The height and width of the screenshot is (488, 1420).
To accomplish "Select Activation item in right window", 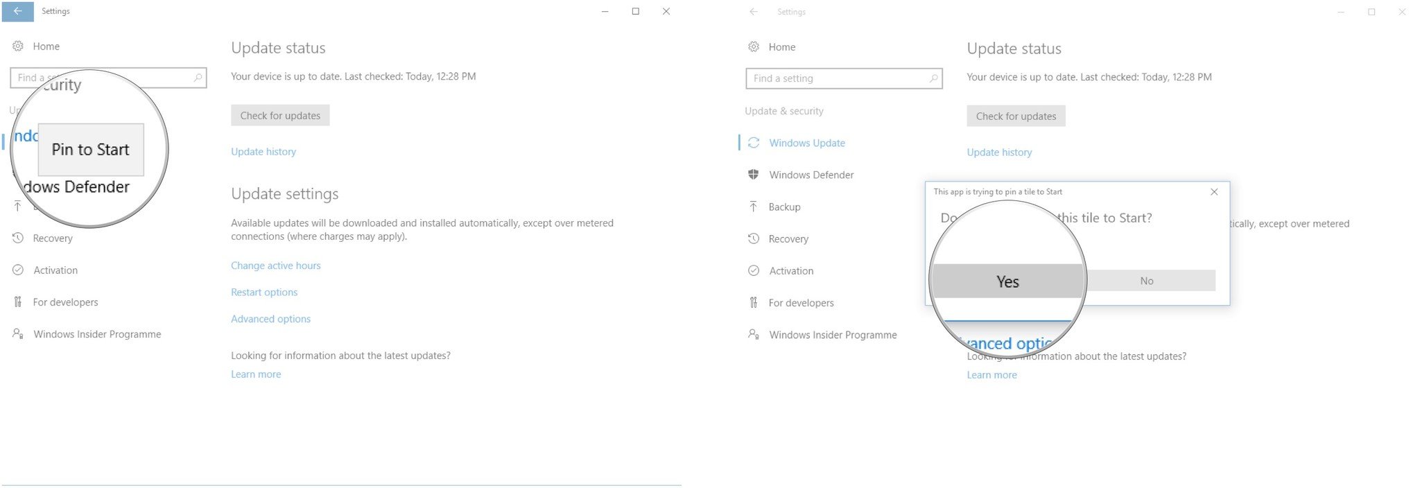I will click(x=791, y=271).
